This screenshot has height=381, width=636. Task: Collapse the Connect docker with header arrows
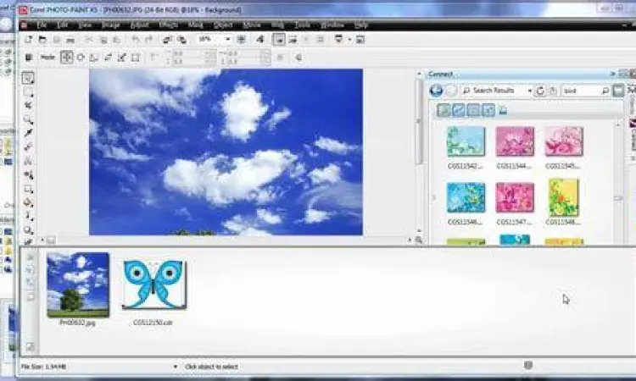pyautogui.click(x=612, y=75)
